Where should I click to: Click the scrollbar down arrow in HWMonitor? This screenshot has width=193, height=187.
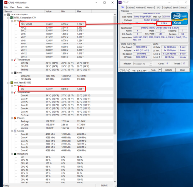tap(115, 182)
